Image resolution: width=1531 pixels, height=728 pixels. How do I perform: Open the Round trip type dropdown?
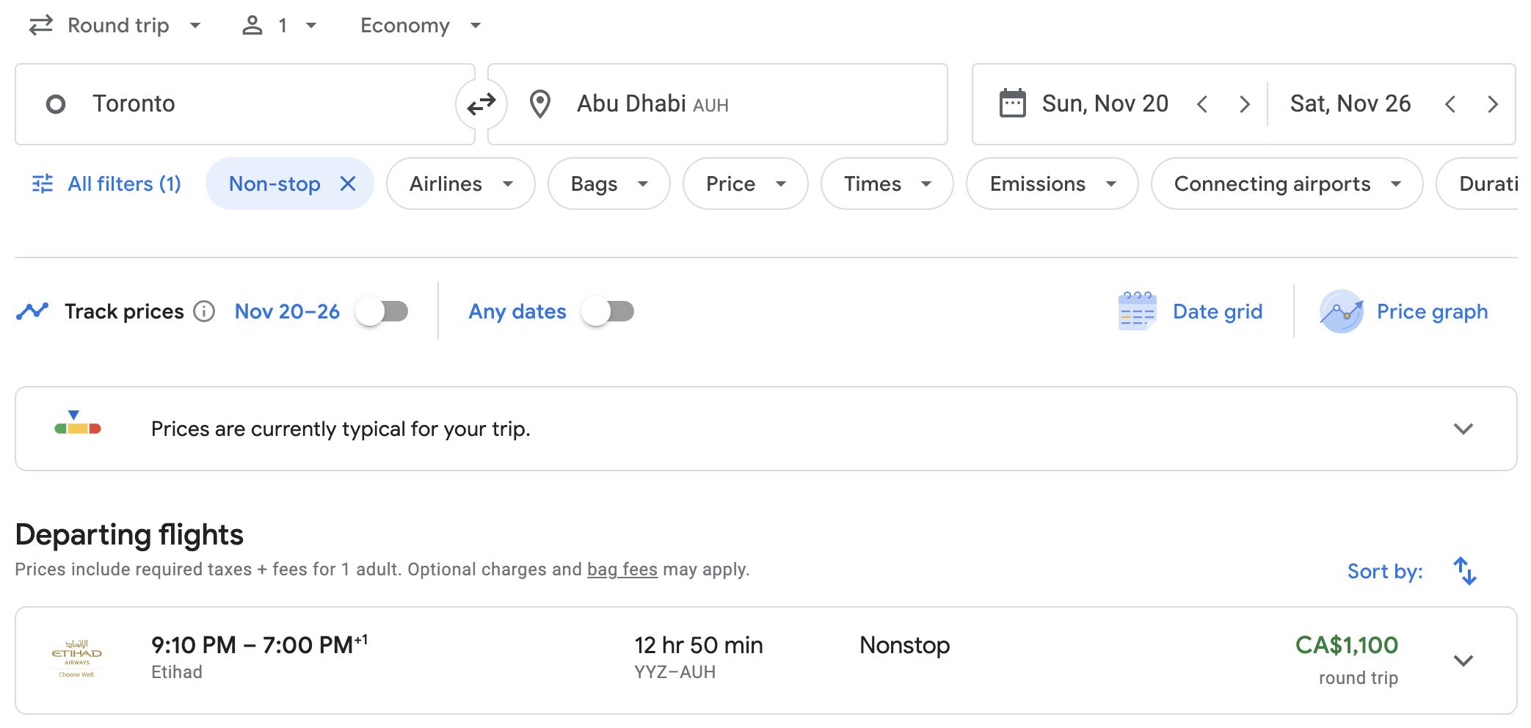tap(115, 26)
